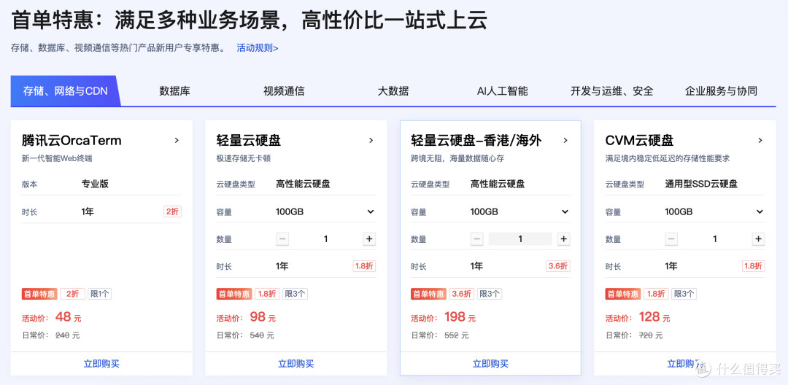Decrease quantity on 轻量云硬盘 card
Viewport: 788px width, 385px height.
[282, 239]
